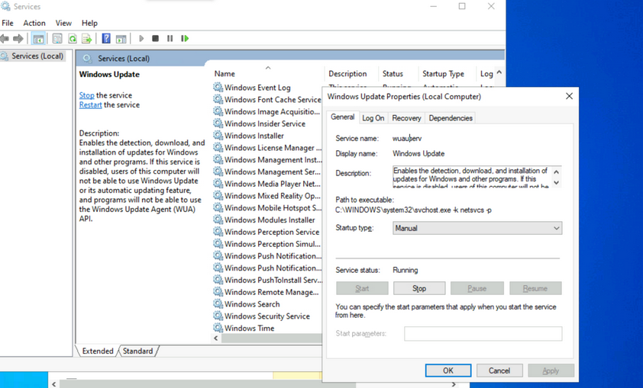Go forward with the toolbar Forward arrow
643x388 pixels.
(x=18, y=38)
